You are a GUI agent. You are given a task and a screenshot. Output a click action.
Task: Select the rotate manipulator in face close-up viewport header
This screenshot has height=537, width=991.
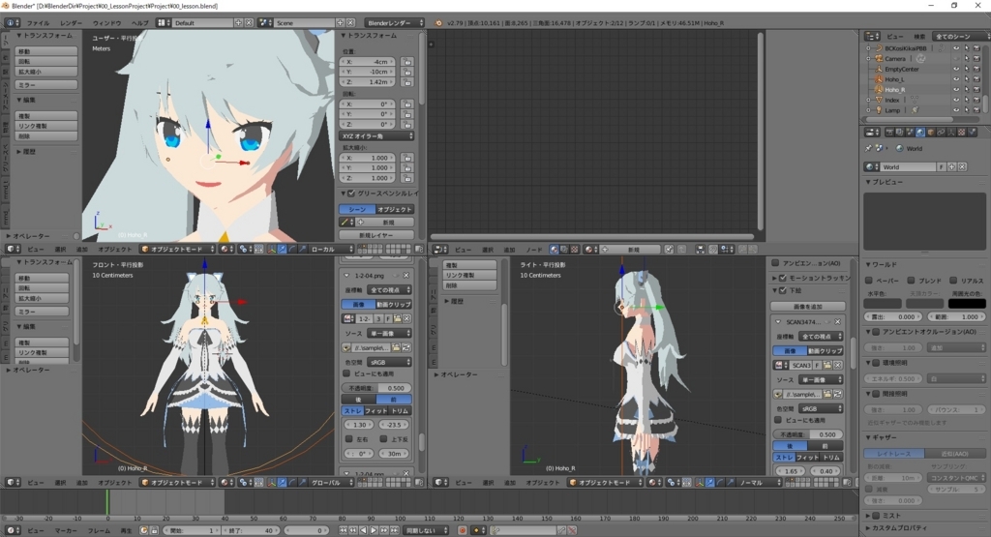[292, 249]
